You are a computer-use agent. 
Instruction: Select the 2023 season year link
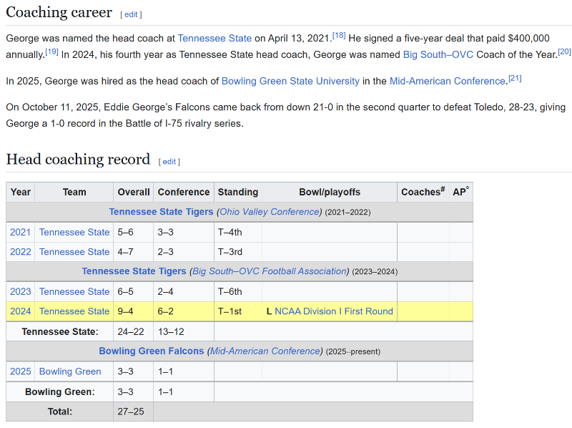click(x=21, y=291)
